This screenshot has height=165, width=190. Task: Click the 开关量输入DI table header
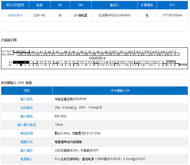pyautogui.click(x=120, y=91)
